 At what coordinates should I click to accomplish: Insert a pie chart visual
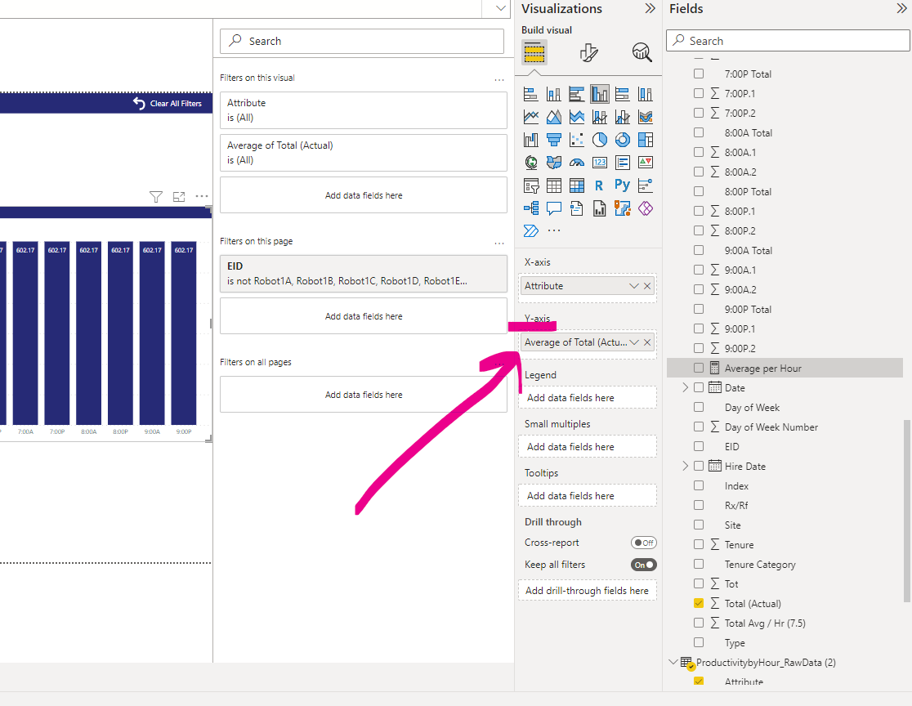pyautogui.click(x=600, y=140)
